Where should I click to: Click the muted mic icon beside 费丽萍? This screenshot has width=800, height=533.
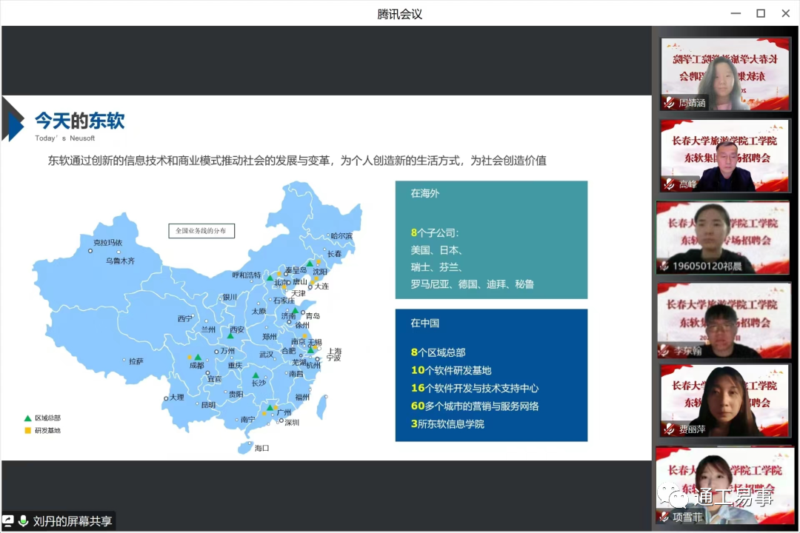tap(669, 429)
